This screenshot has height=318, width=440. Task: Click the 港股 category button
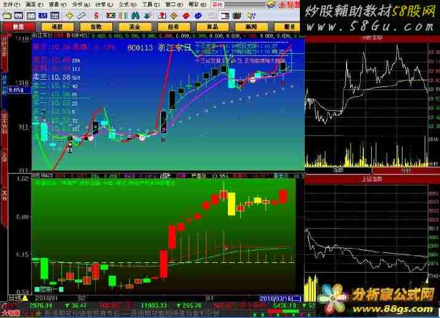click(58, 27)
